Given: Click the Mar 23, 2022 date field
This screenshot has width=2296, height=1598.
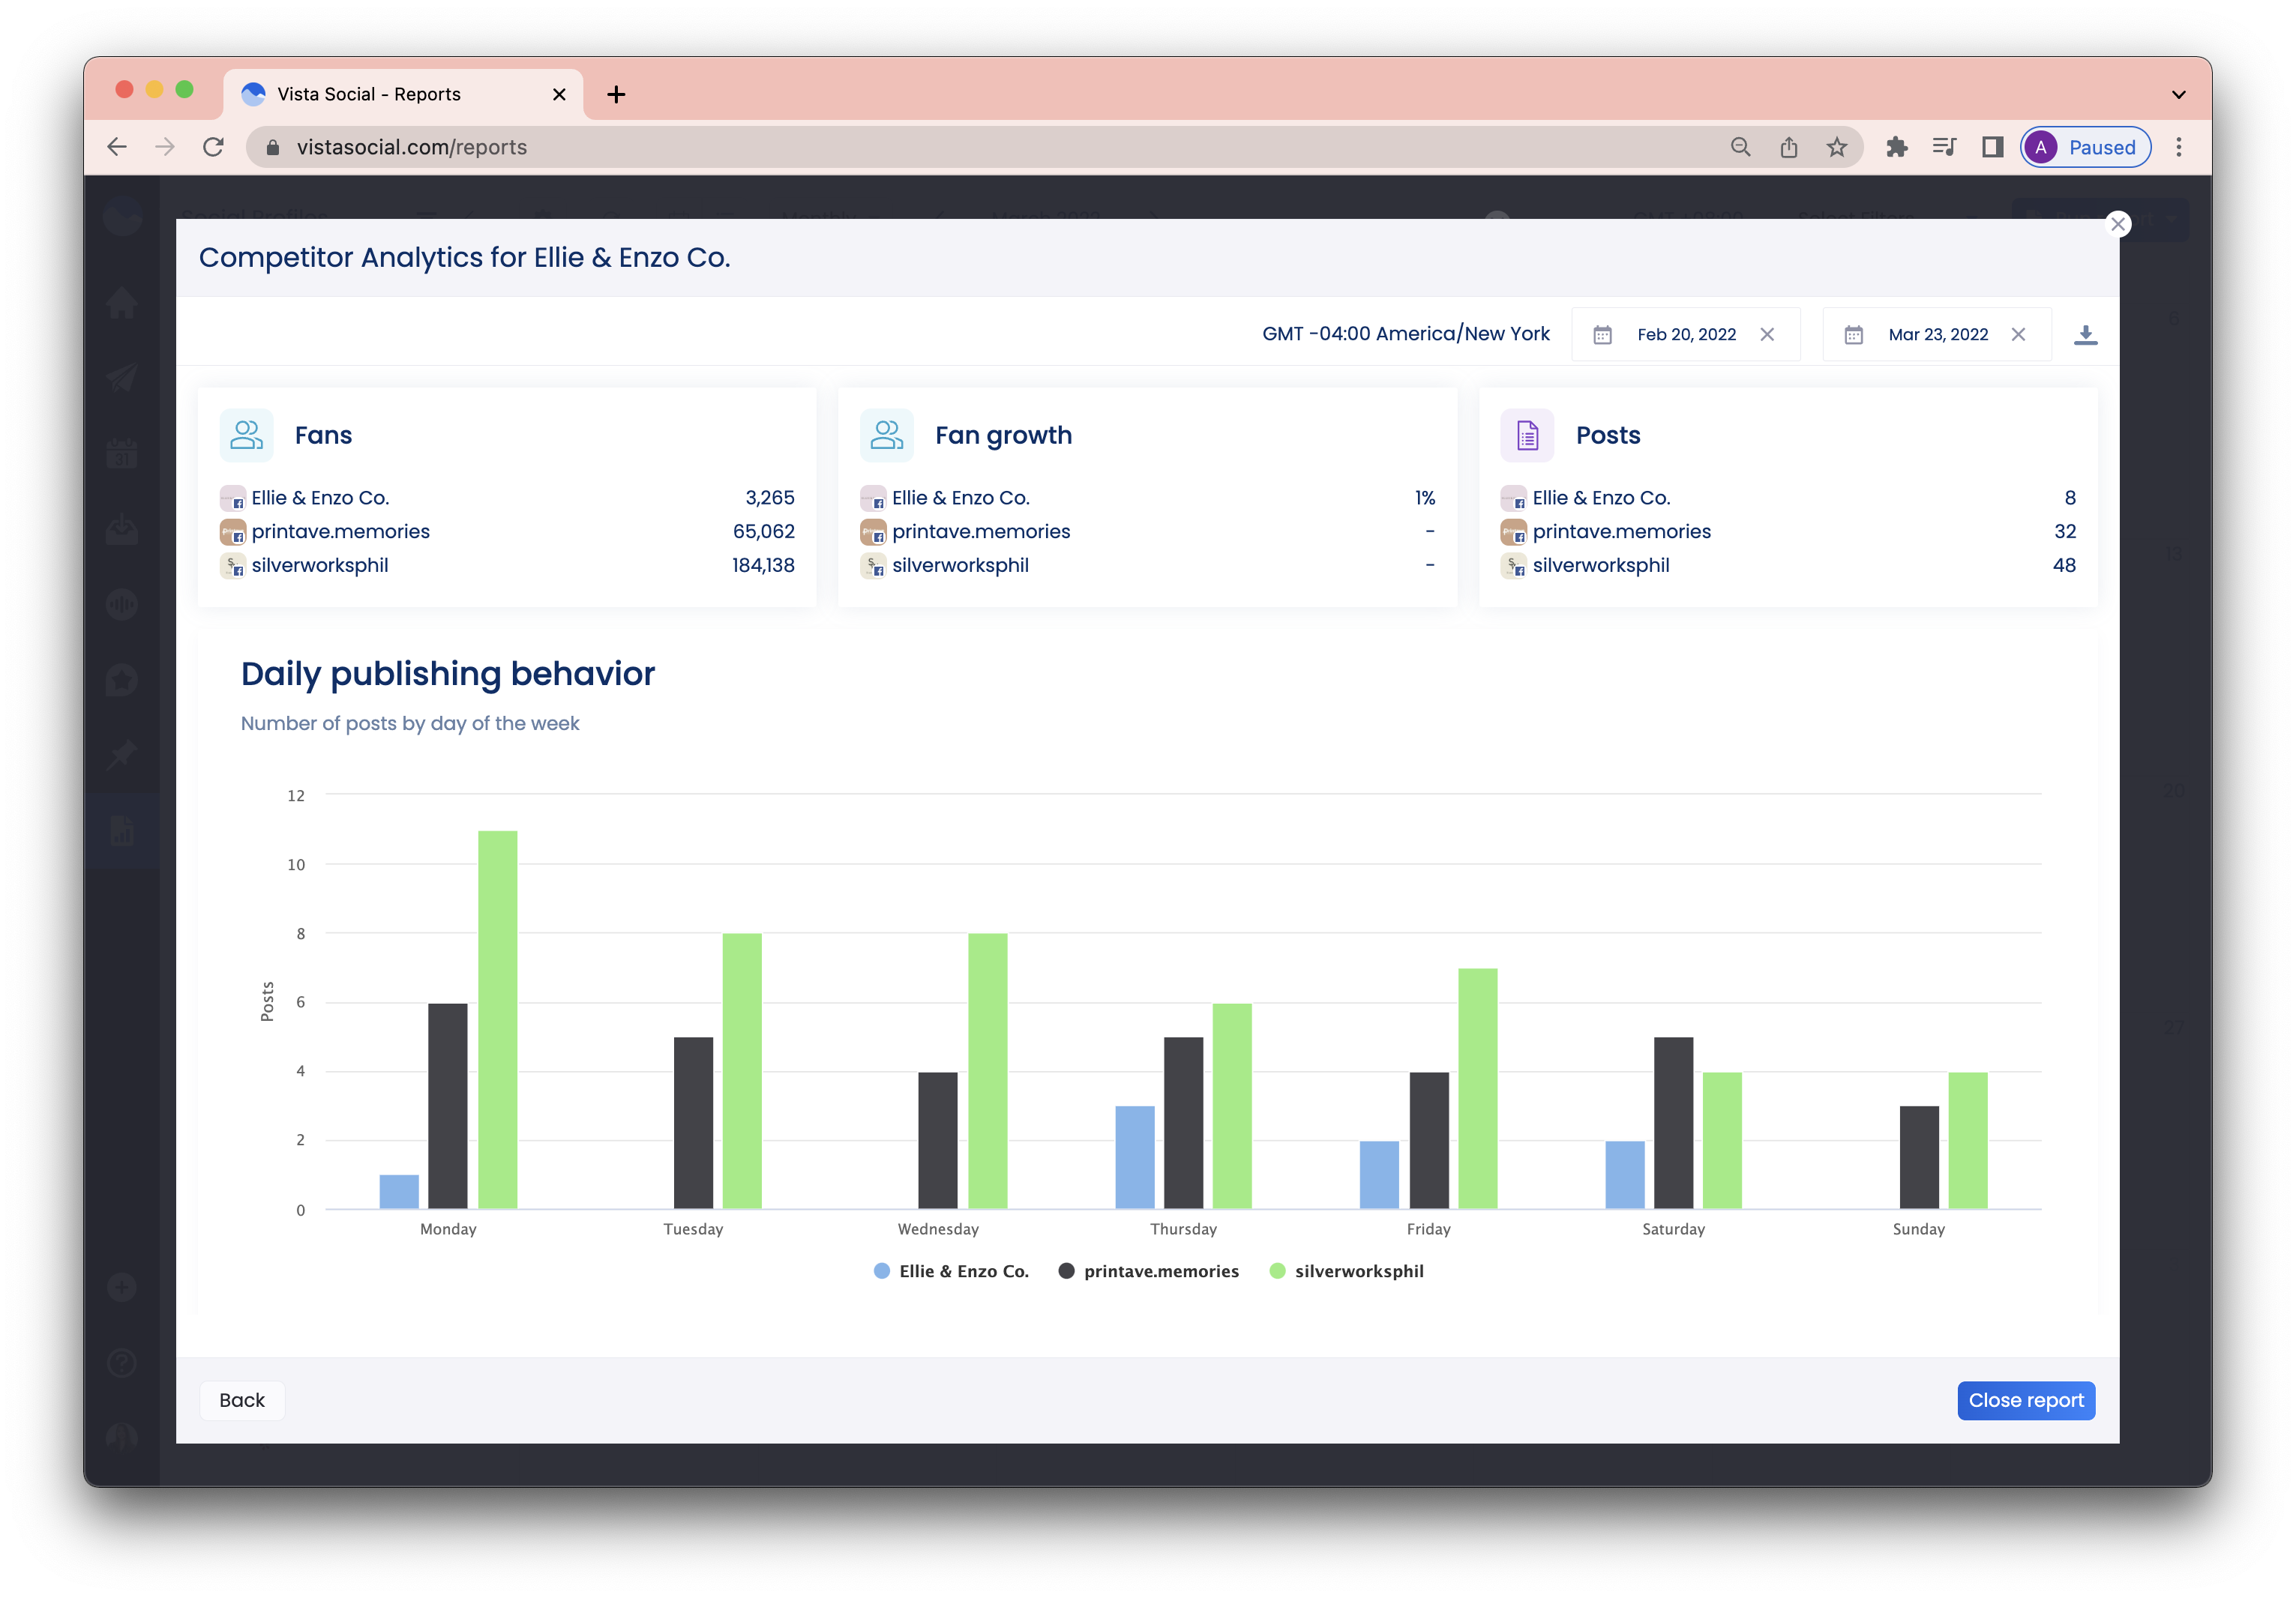Looking at the screenshot, I should (x=1937, y=335).
